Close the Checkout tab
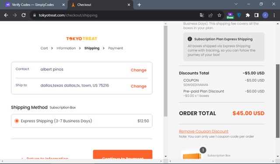 pos(129,5)
